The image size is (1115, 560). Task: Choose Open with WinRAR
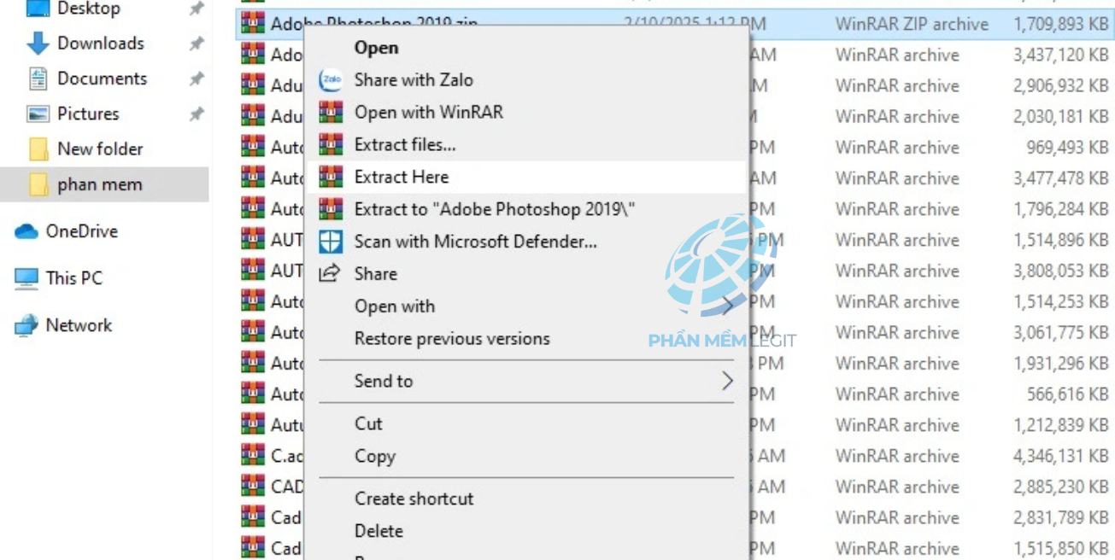tap(429, 113)
